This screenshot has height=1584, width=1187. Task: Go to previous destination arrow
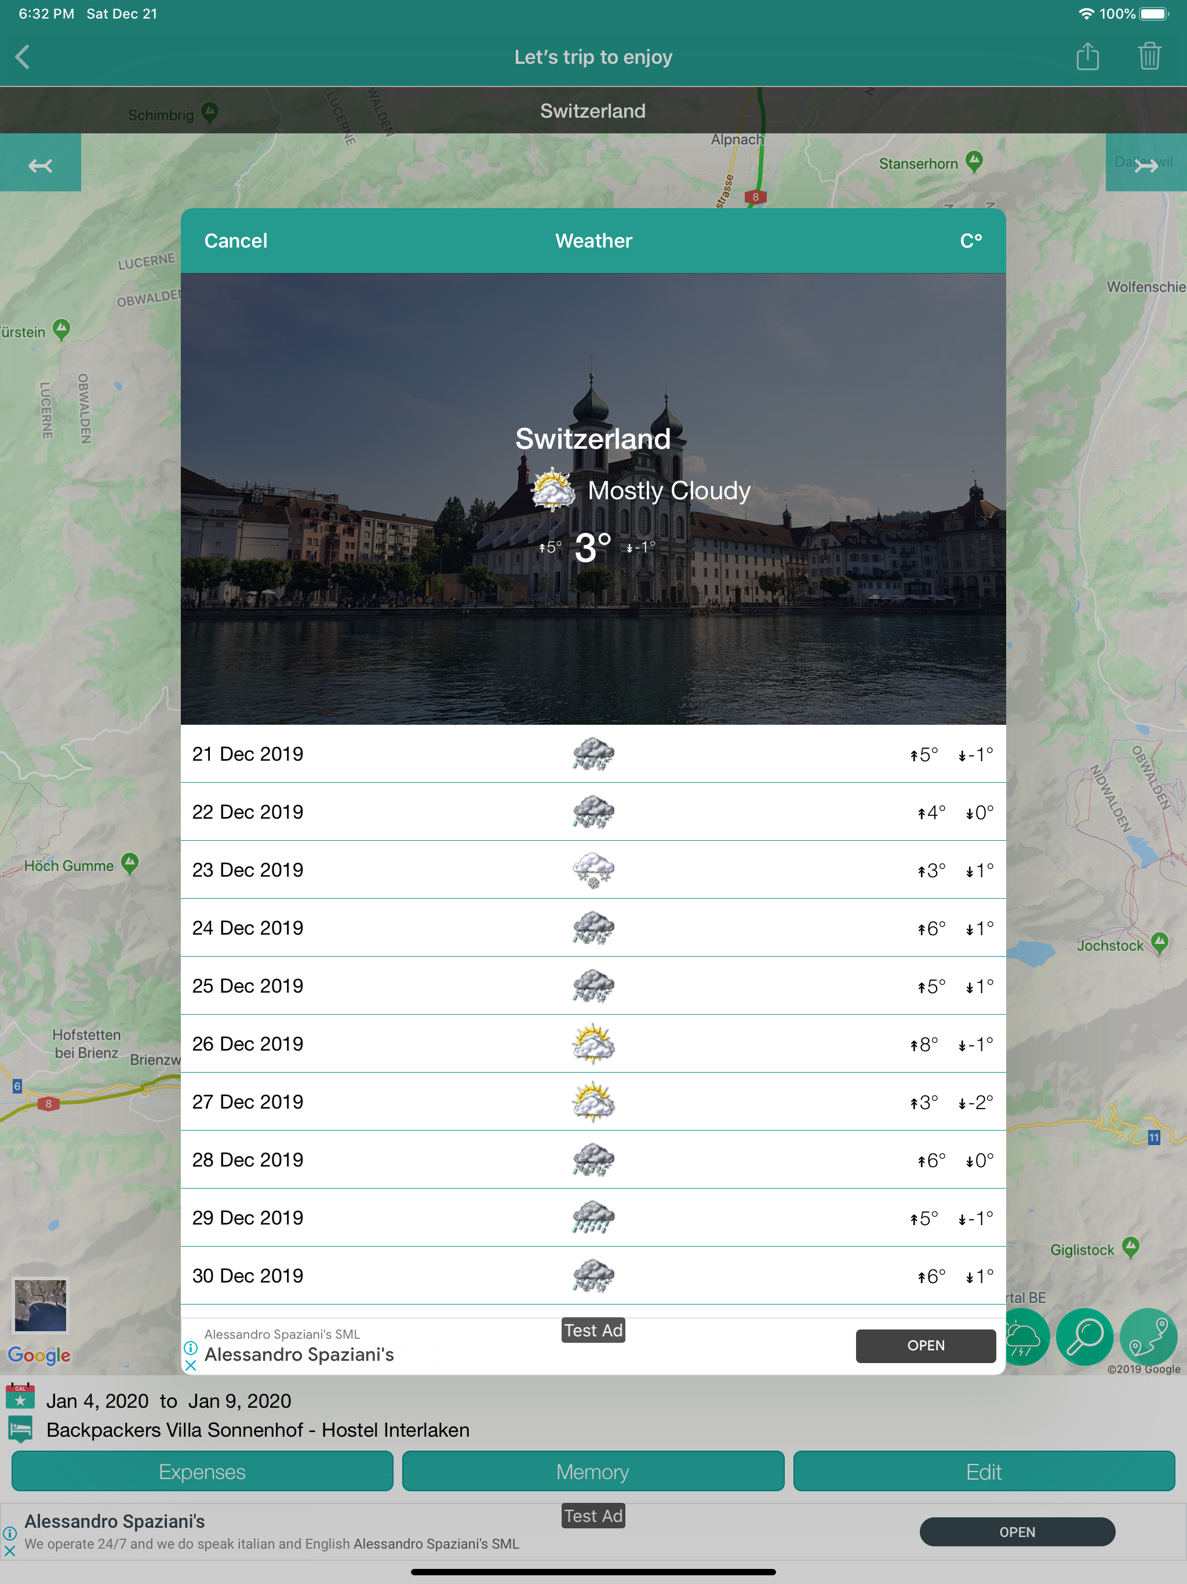(40, 165)
